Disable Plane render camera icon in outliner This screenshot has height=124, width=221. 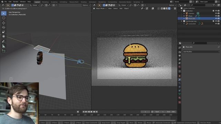tap(219, 16)
